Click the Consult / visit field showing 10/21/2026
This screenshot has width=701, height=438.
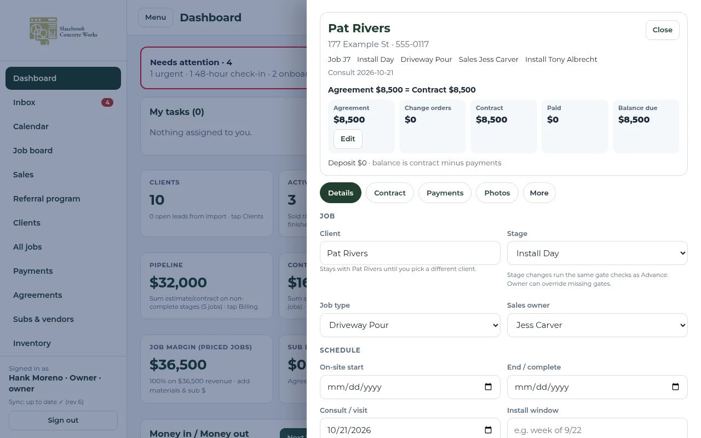410,428
